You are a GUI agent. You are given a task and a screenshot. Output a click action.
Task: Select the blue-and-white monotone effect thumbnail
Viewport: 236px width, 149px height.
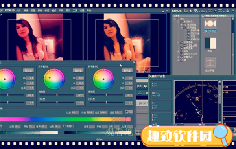(x=210, y=43)
